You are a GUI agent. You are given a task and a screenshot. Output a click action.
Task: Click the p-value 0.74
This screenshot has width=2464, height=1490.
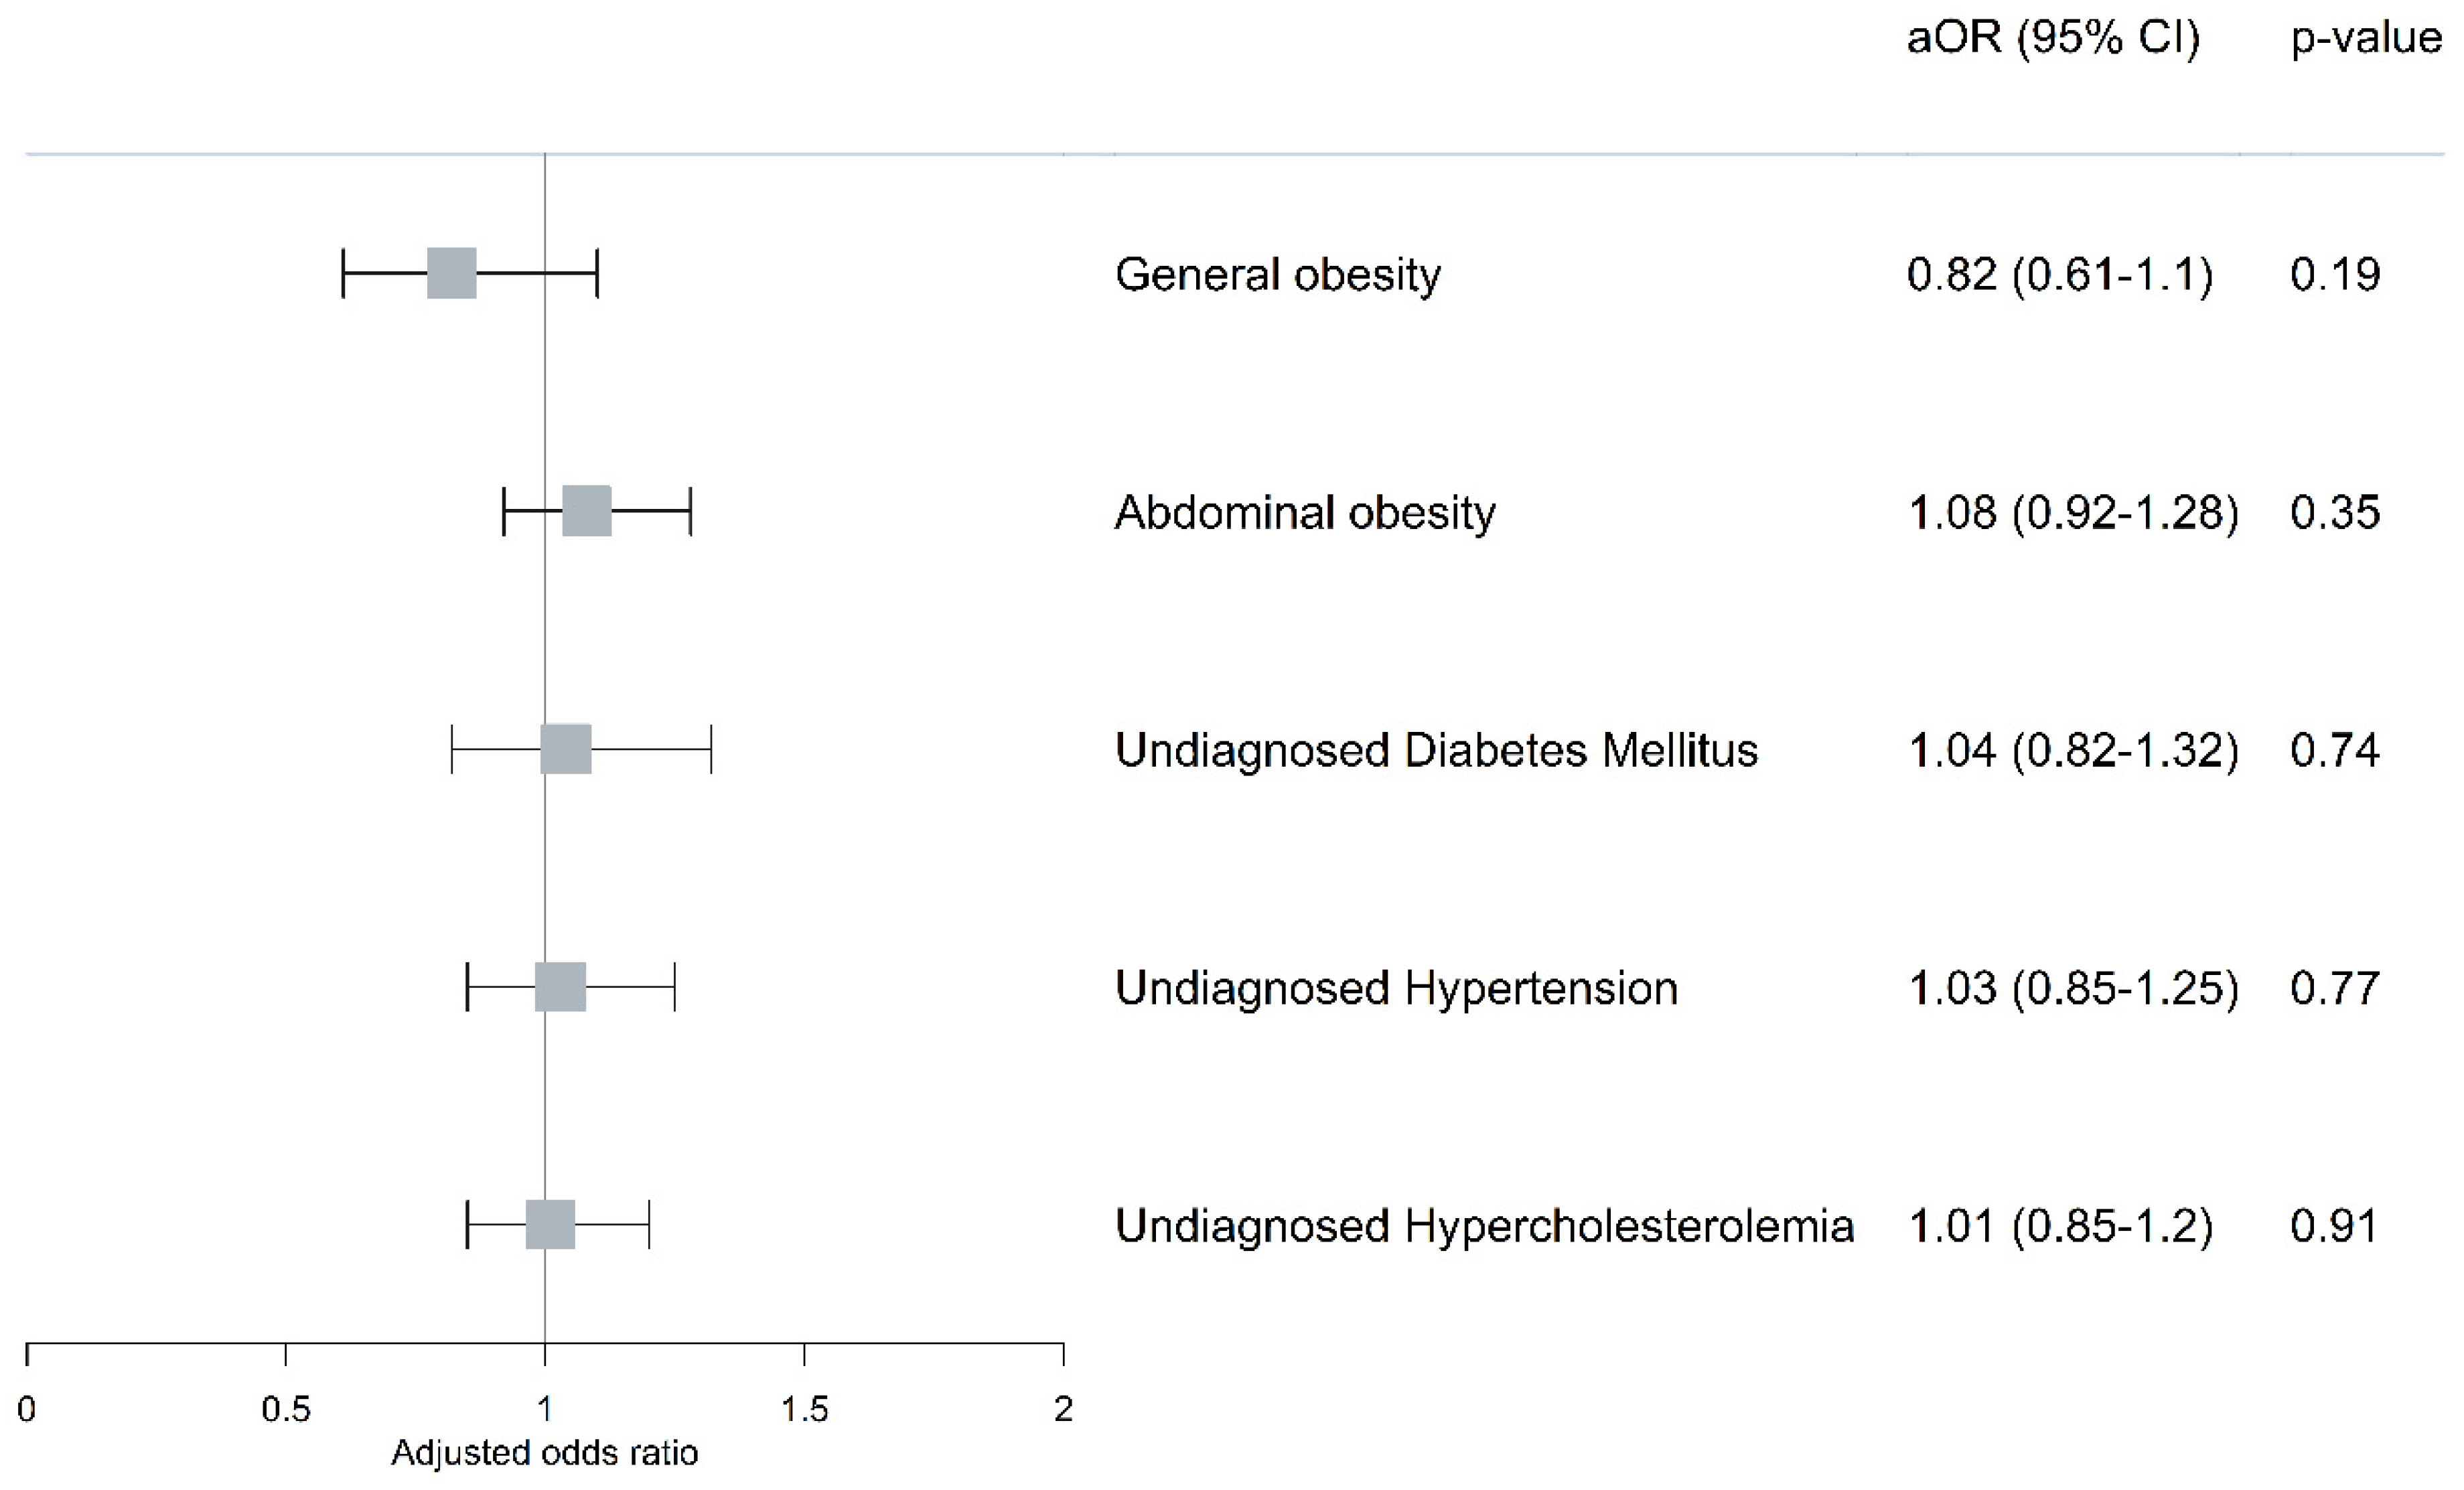[2335, 751]
